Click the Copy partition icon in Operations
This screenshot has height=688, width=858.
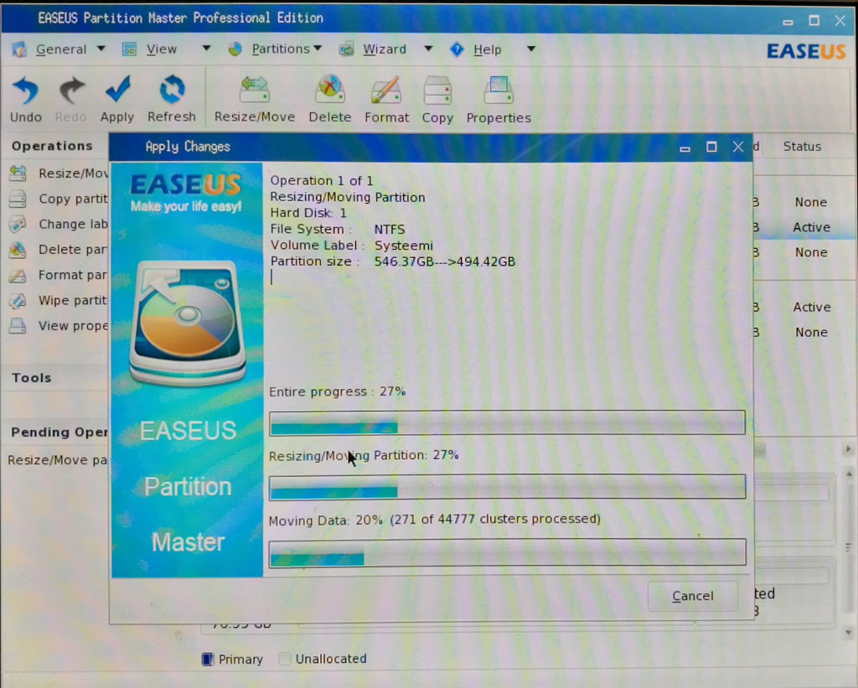click(x=18, y=199)
